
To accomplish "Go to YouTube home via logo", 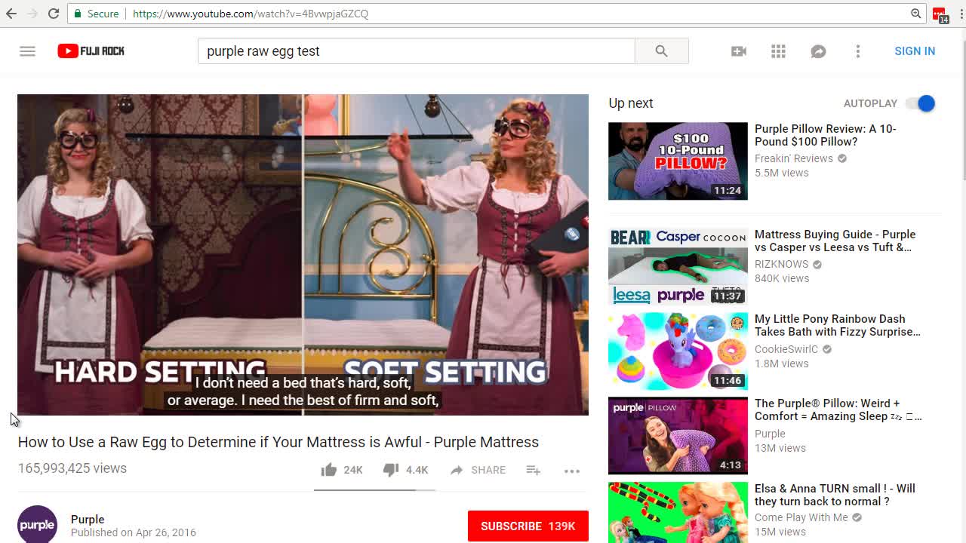I will 91,51.
